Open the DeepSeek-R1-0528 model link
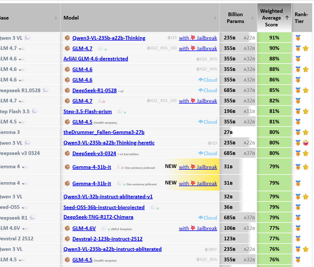The width and height of the screenshot is (314, 267). (x=95, y=91)
